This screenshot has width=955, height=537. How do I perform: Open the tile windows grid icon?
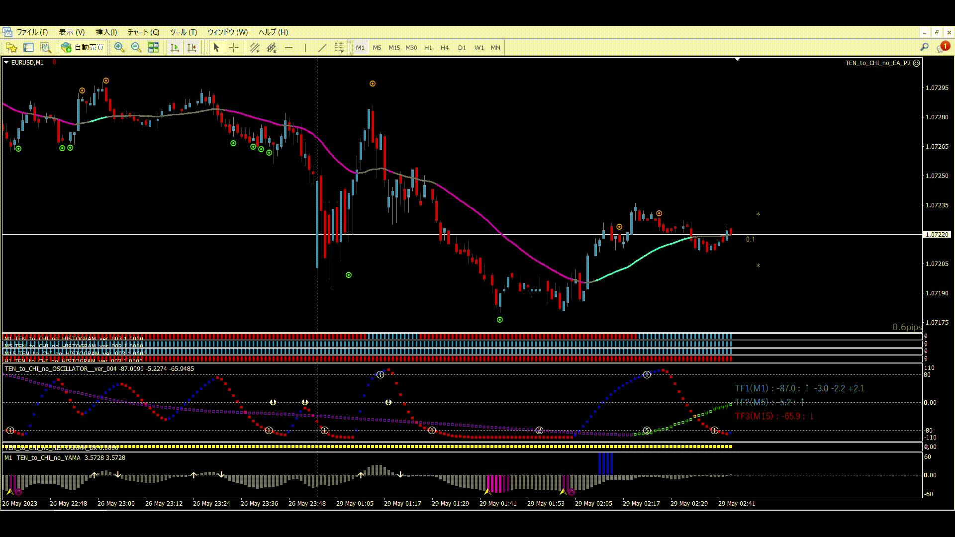(153, 48)
